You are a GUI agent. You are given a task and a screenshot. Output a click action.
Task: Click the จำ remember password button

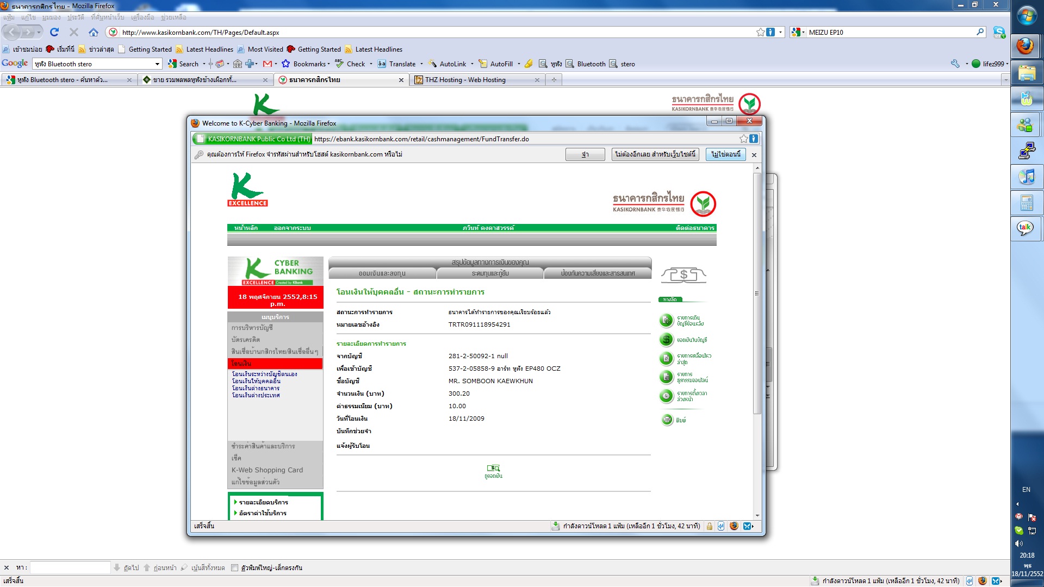[585, 154]
